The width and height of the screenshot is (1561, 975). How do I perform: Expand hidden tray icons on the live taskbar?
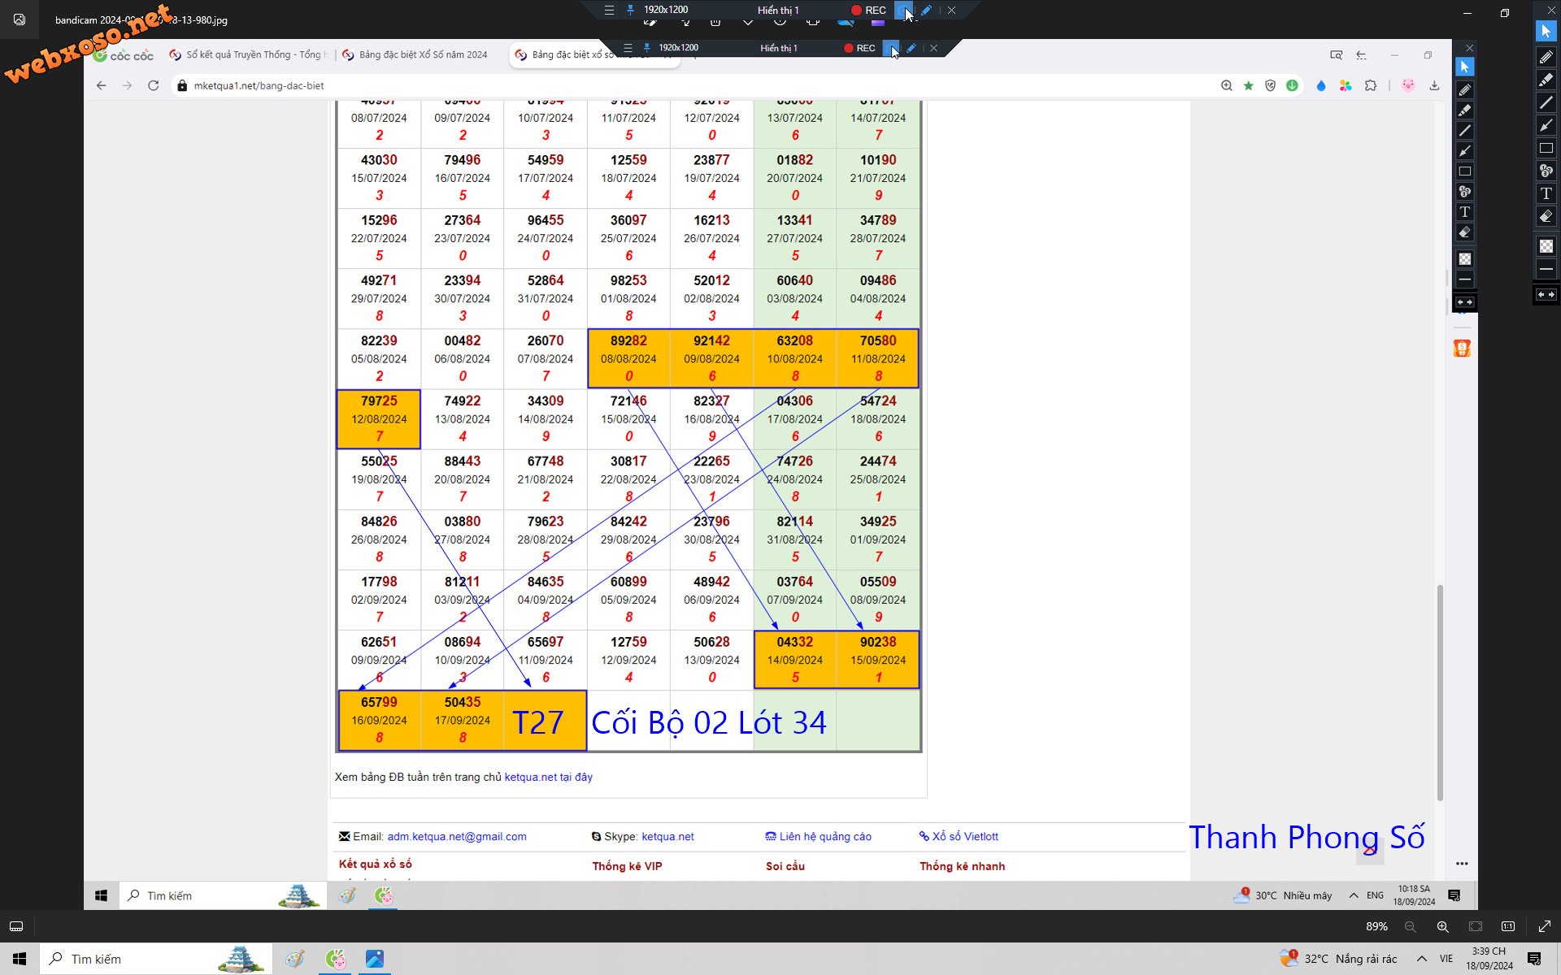(1422, 959)
